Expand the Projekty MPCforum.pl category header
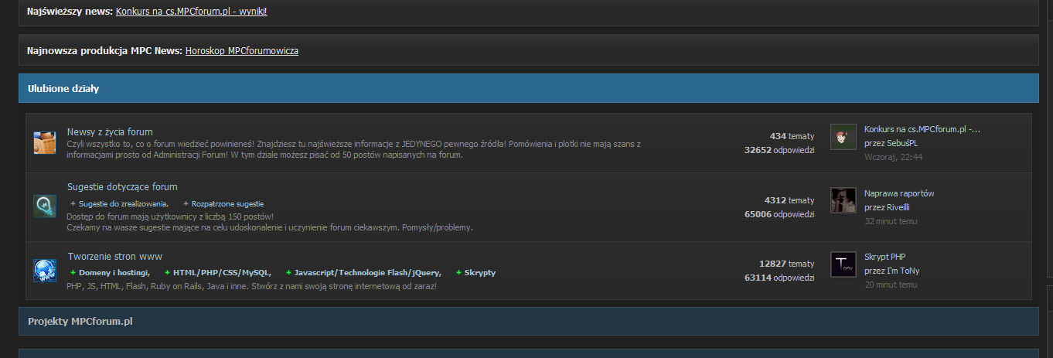This screenshot has height=358, width=1053. (x=528, y=321)
